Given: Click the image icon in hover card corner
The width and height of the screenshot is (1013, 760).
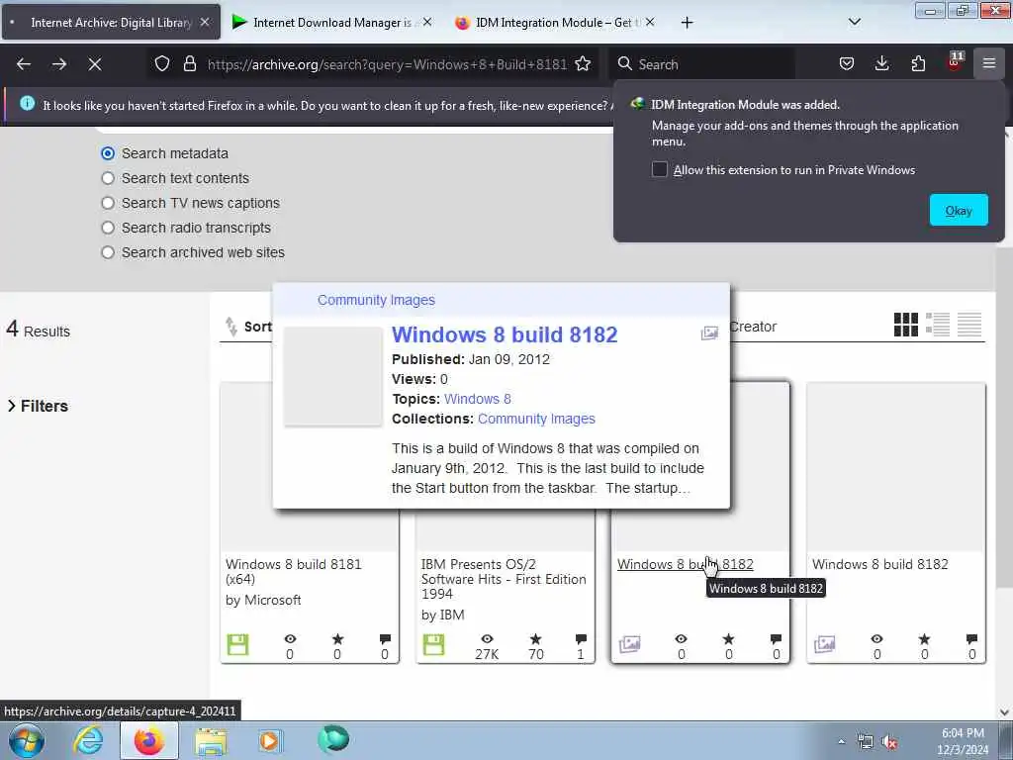Looking at the screenshot, I should pyautogui.click(x=709, y=332).
